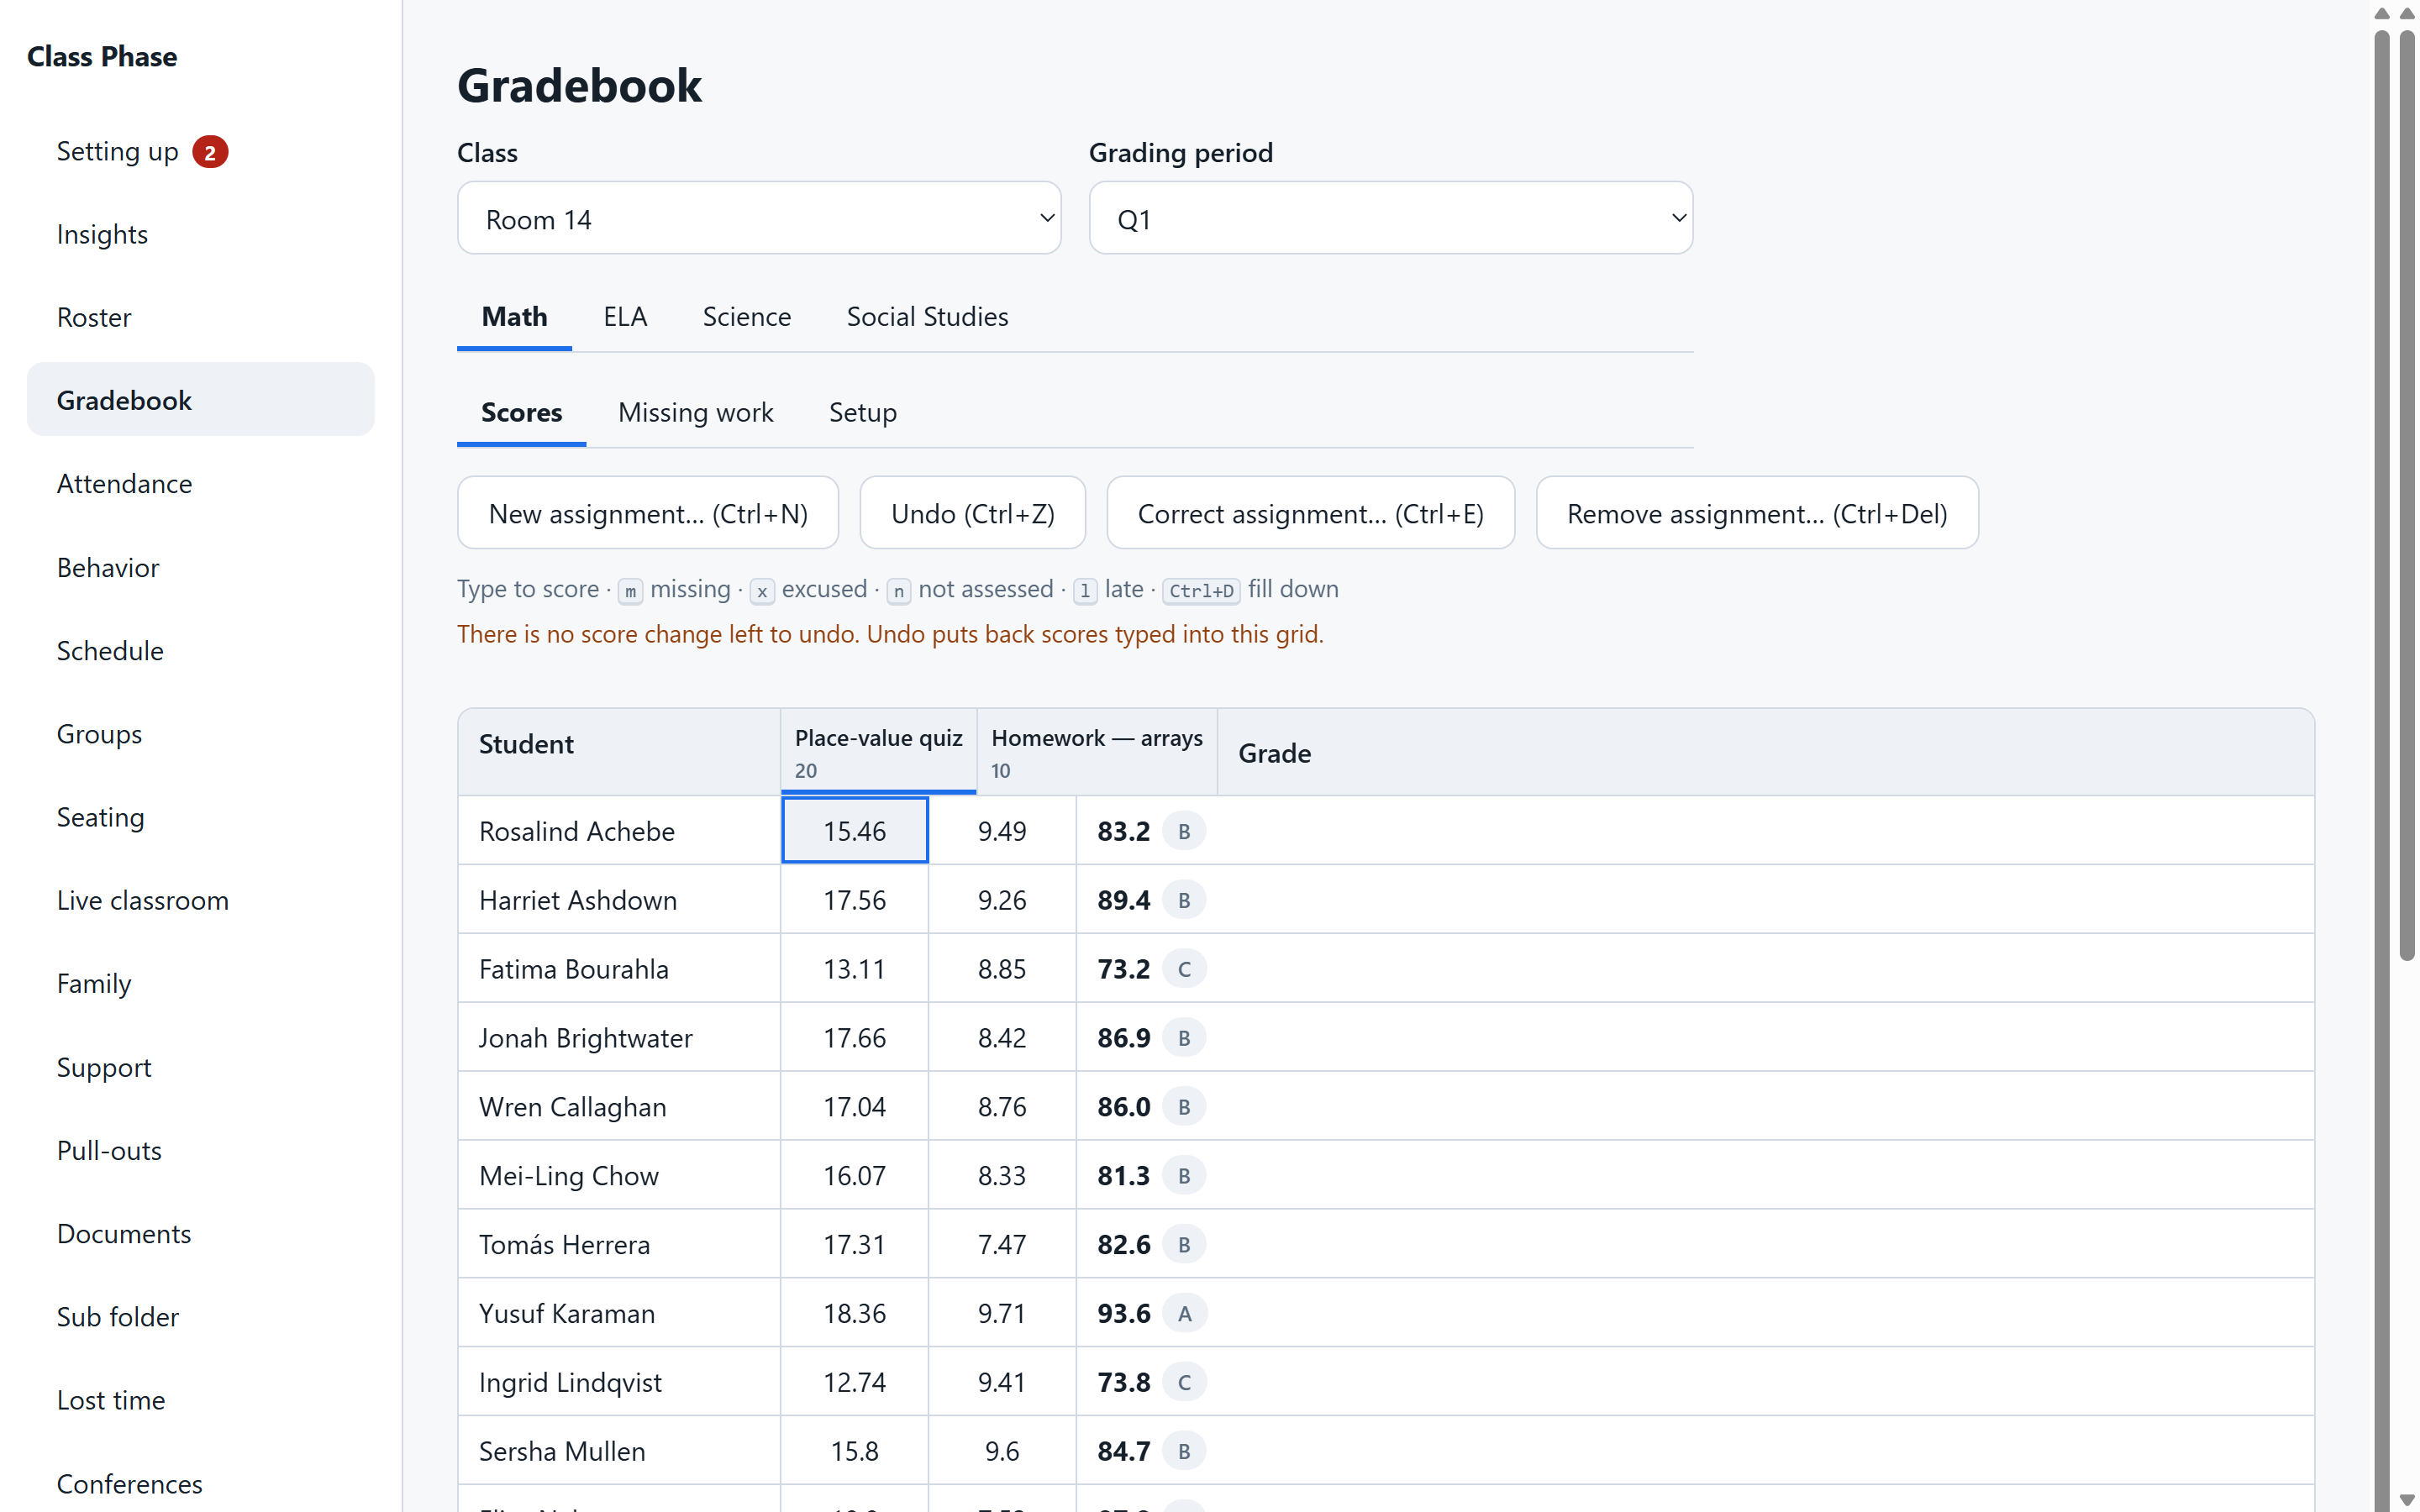
Task: Click the A grade badge for Yusuf Karaman
Action: tap(1184, 1314)
